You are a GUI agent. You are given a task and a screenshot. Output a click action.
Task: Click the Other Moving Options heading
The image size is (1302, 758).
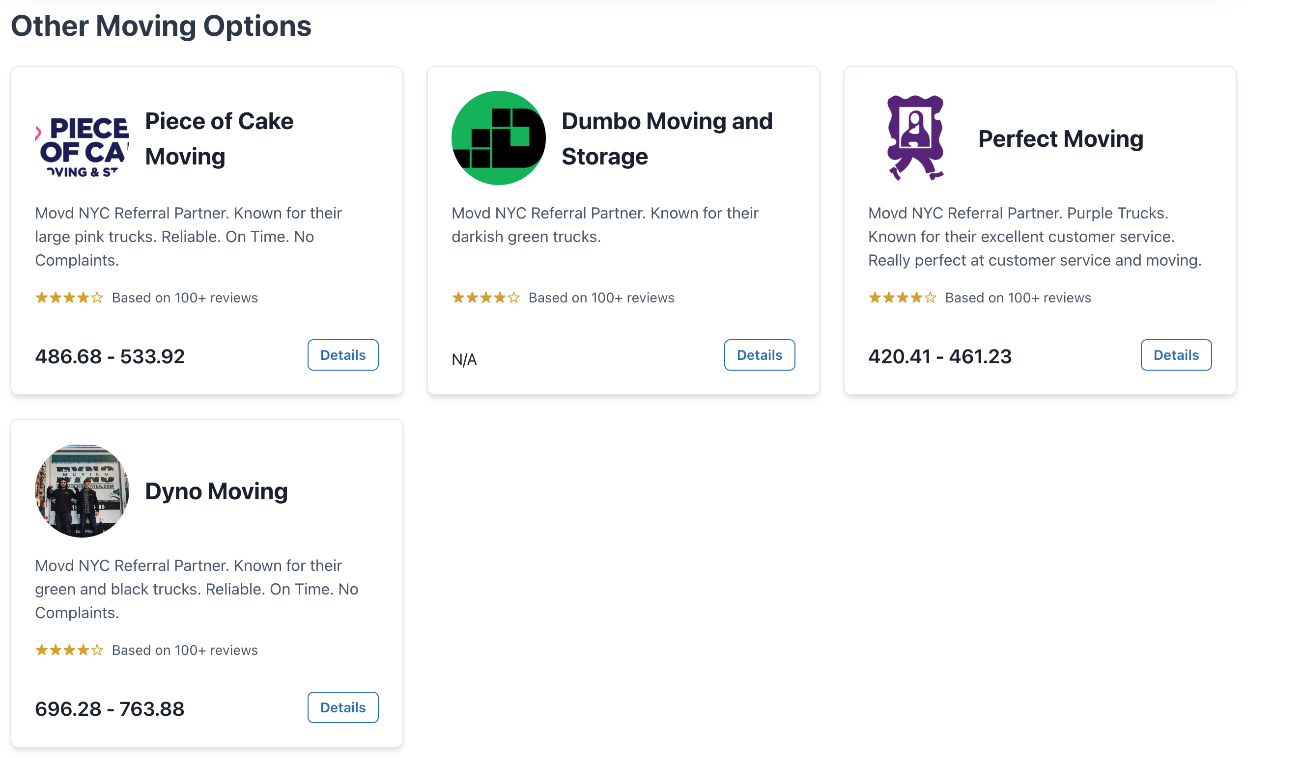click(161, 26)
